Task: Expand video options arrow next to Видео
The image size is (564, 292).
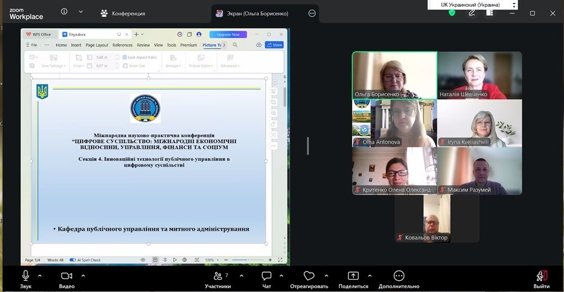Action: pyautogui.click(x=83, y=276)
